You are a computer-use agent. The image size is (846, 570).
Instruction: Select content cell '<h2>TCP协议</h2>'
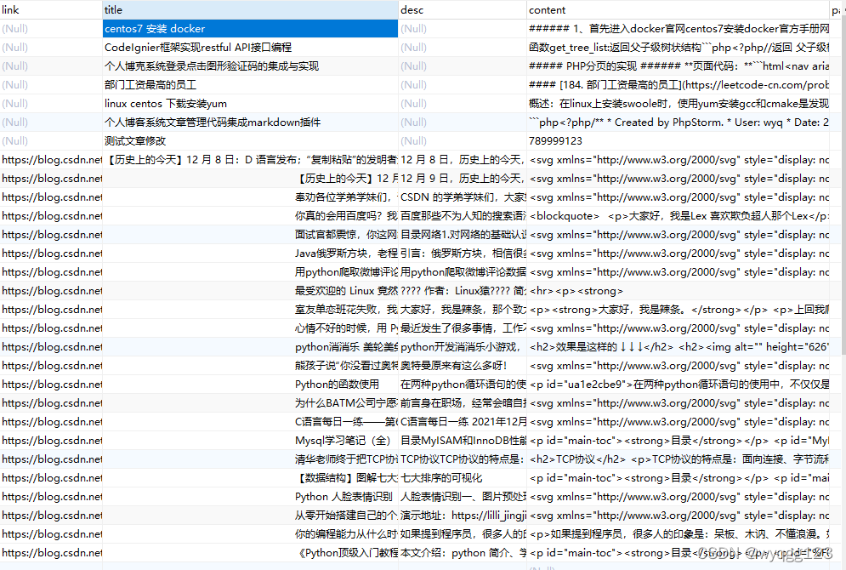pos(679,459)
